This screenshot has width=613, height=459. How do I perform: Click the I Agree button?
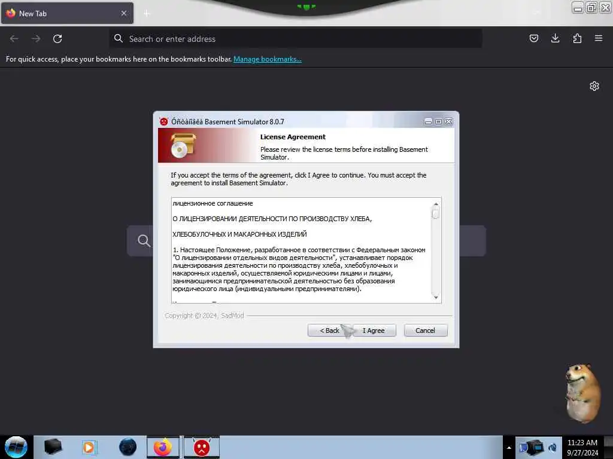(x=374, y=330)
